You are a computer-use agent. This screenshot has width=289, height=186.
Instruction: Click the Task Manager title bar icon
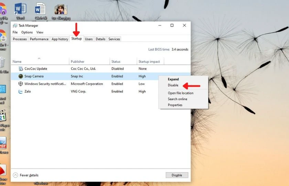click(x=15, y=25)
